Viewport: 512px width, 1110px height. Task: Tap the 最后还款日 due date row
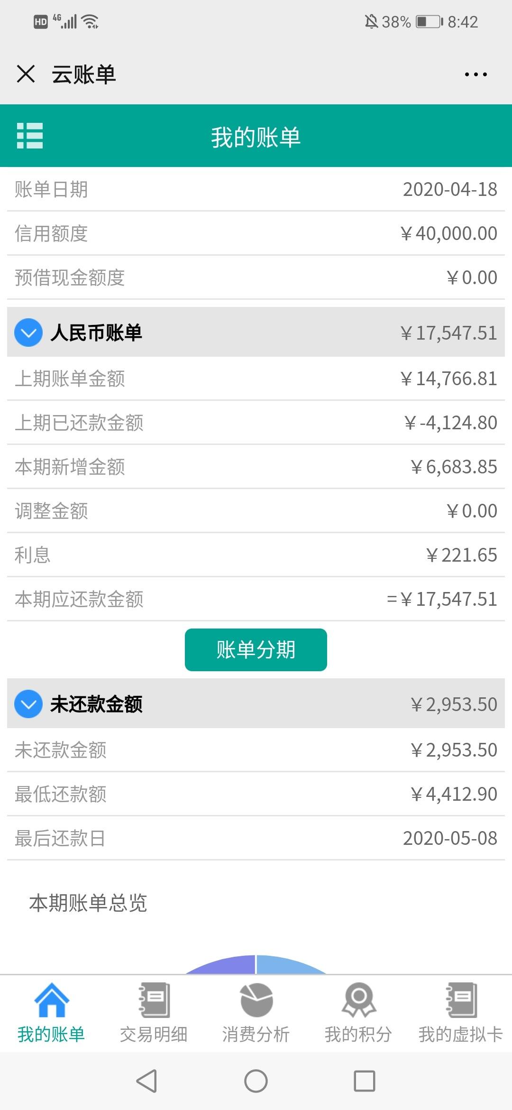click(256, 838)
